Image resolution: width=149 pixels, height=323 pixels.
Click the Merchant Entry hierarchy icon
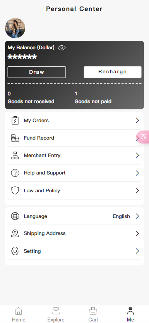(15, 155)
